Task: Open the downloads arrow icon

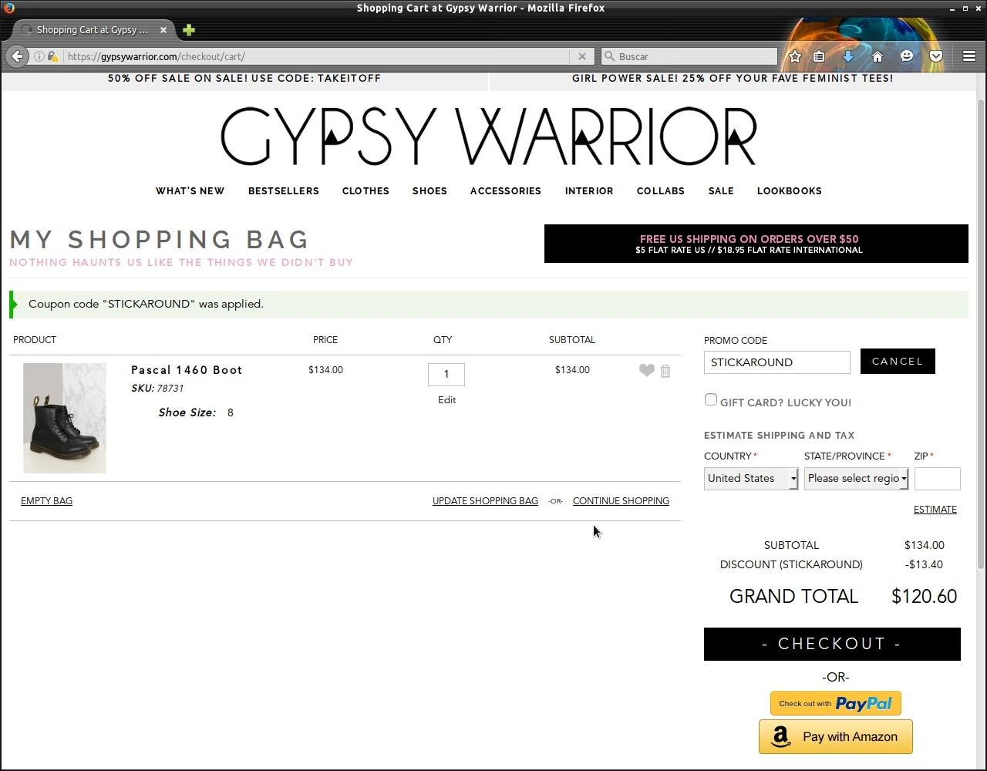Action: (848, 56)
